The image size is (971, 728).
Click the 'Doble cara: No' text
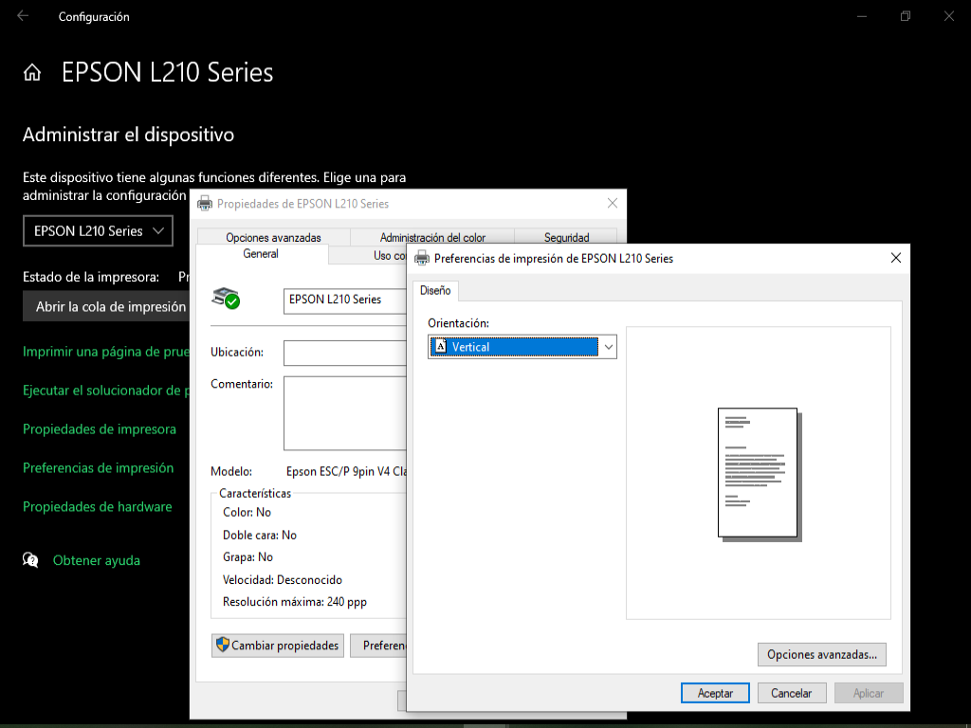(x=260, y=535)
